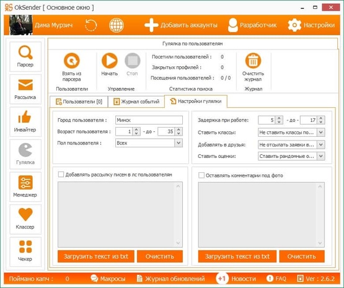Close the OkSender window
The width and height of the screenshot is (344, 288).
click(x=331, y=7)
